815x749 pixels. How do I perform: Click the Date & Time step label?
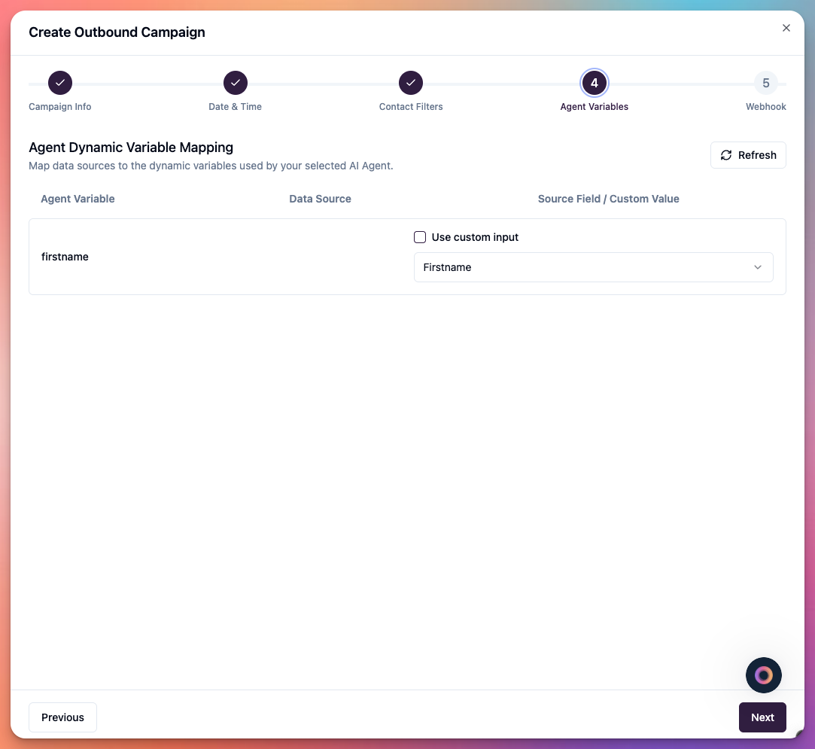(x=235, y=107)
